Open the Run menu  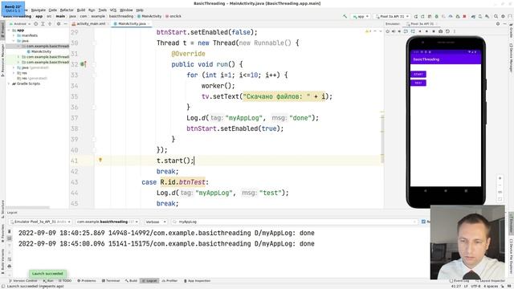[x=92, y=10]
